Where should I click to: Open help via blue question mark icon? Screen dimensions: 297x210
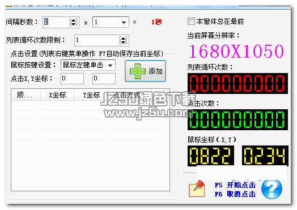point(271,189)
